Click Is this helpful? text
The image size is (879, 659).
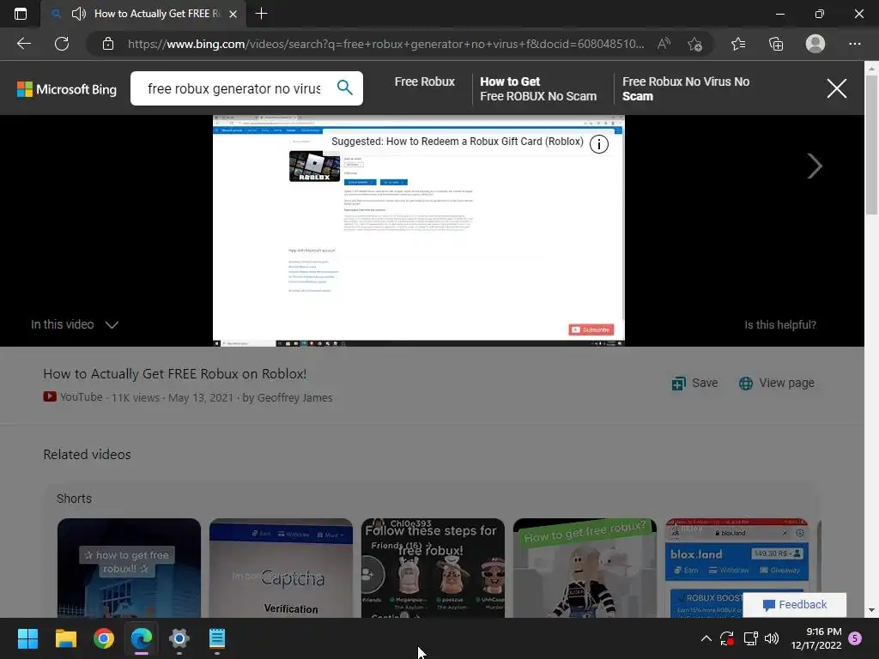click(779, 325)
